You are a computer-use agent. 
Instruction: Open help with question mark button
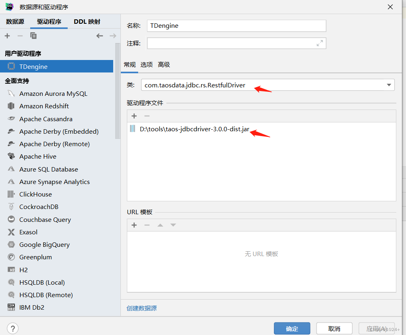13,329
